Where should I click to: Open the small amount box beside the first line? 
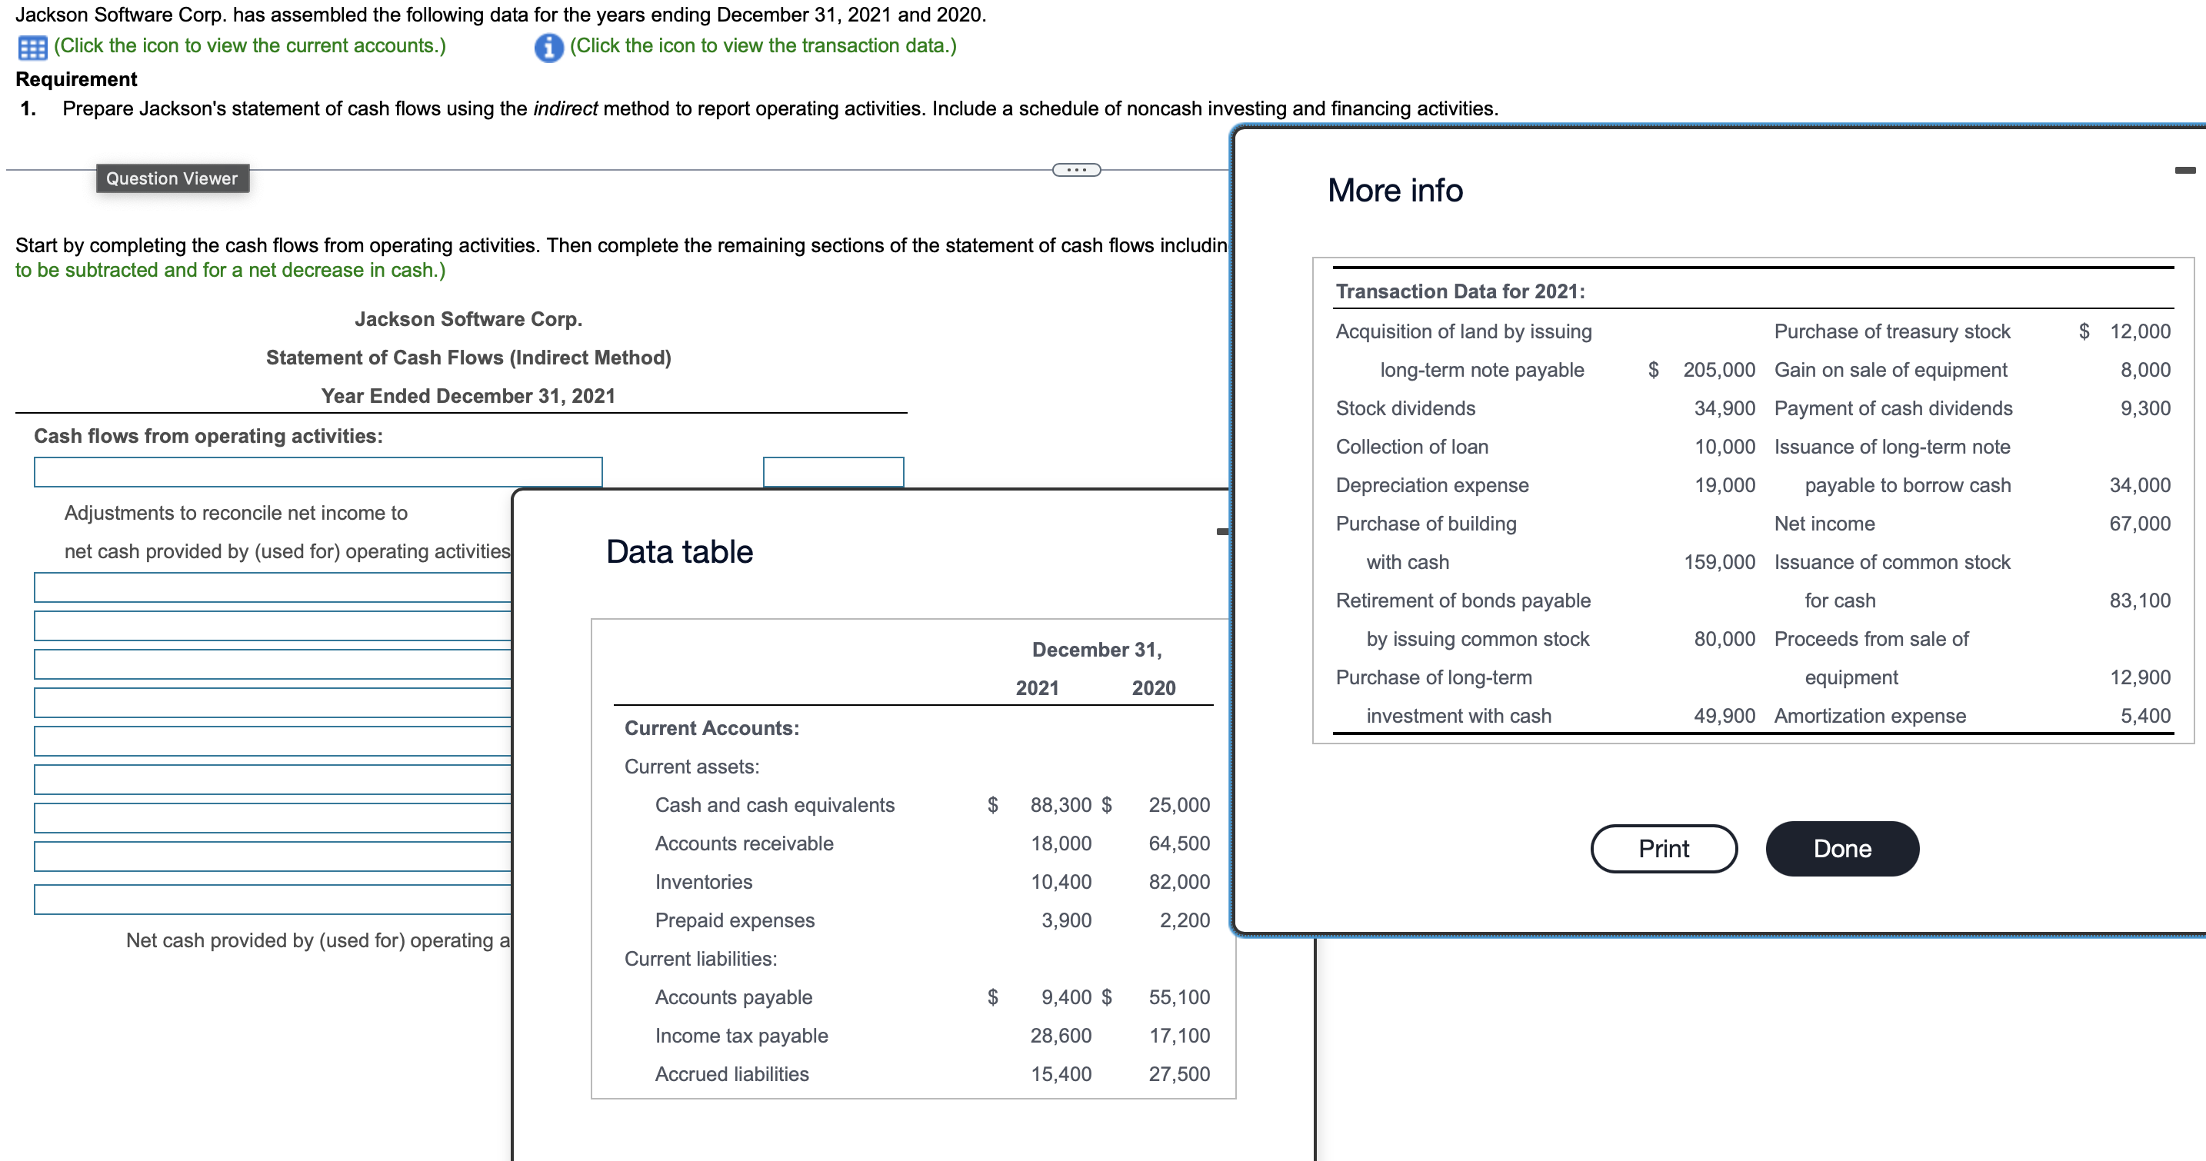833,472
